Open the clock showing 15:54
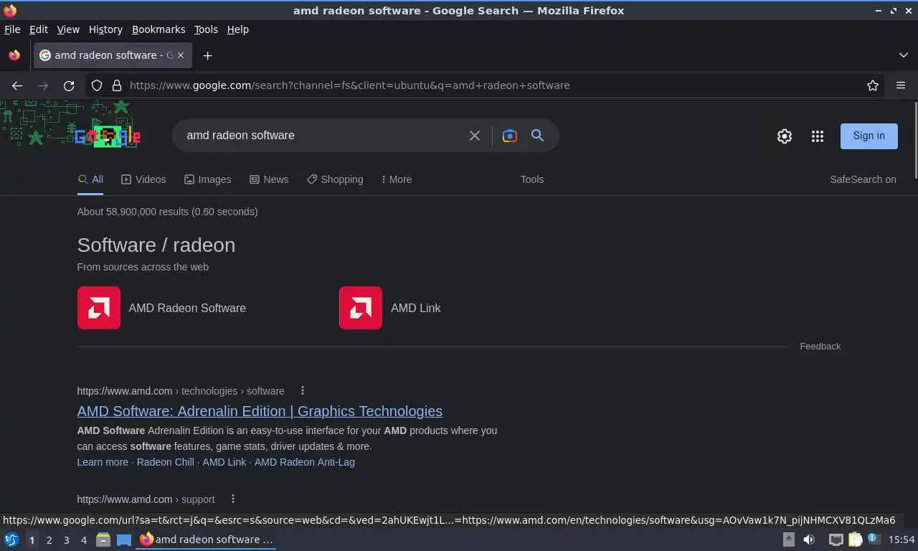The image size is (918, 551). (x=902, y=540)
